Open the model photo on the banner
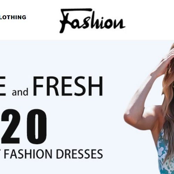174x174 pixels. pyautogui.click(x=149, y=108)
